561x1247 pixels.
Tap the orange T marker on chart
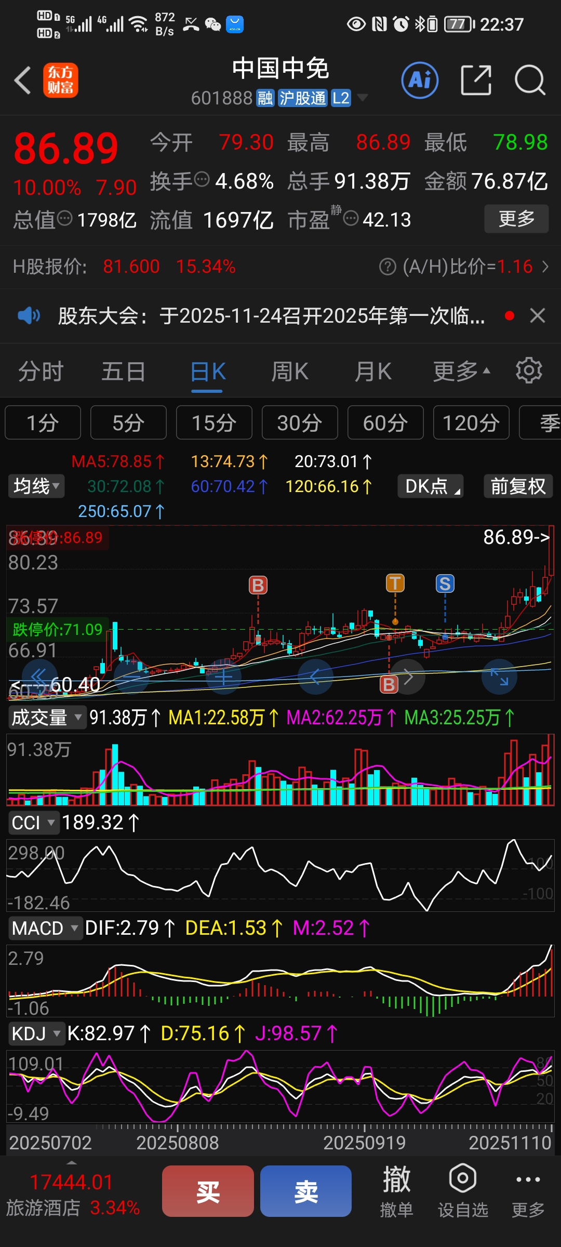tap(395, 583)
